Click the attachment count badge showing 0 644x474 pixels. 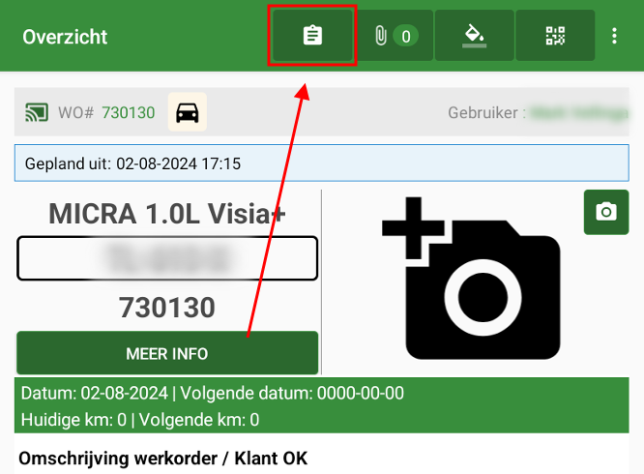tap(405, 37)
